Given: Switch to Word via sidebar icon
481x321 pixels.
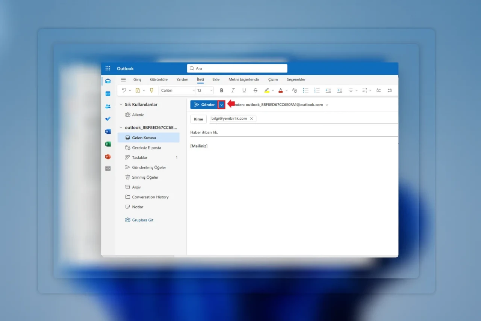Looking at the screenshot, I should [x=108, y=131].
